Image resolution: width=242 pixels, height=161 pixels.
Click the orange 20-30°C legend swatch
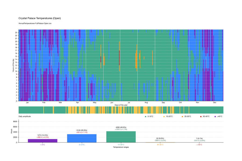coord(182,116)
